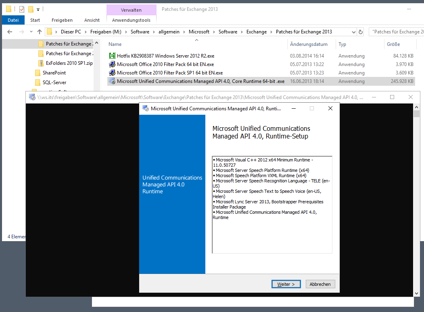Click the 245.928 KB size cell

point(402,81)
